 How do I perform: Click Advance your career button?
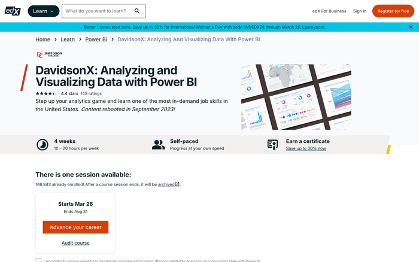(x=75, y=227)
